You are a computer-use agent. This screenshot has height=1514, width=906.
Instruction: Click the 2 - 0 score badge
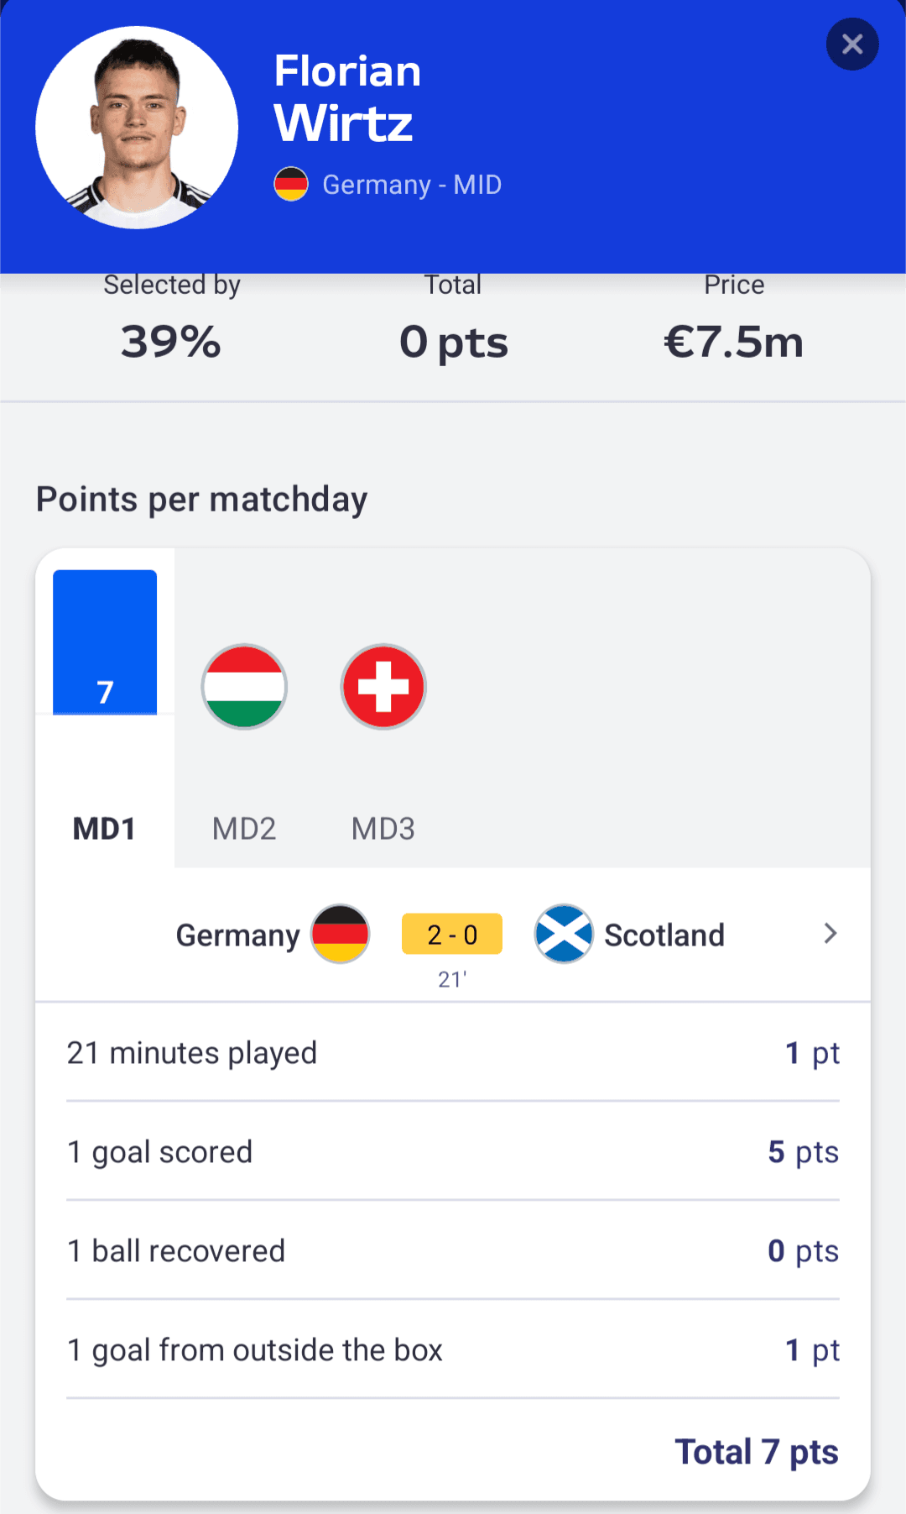pyautogui.click(x=452, y=934)
